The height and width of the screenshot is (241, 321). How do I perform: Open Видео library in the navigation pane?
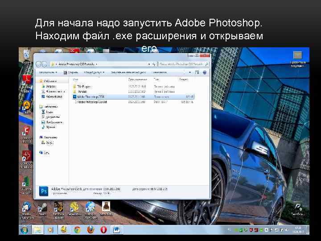click(48, 112)
